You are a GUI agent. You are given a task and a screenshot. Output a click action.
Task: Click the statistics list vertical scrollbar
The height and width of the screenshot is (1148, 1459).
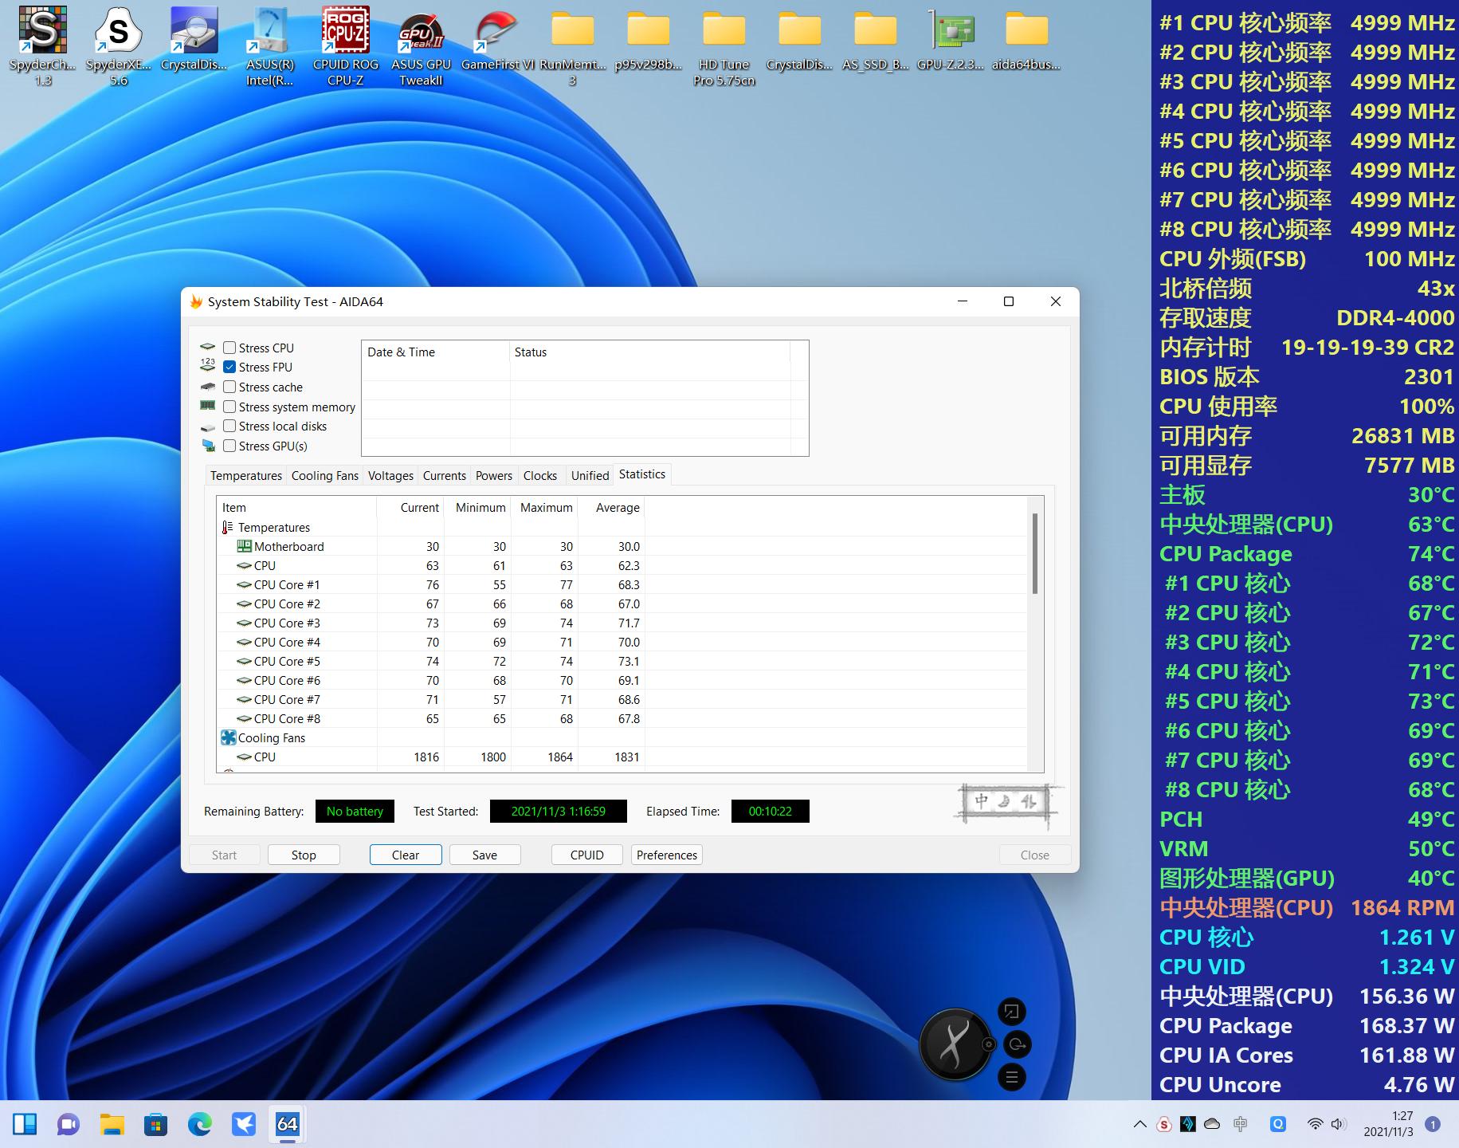1035,553
